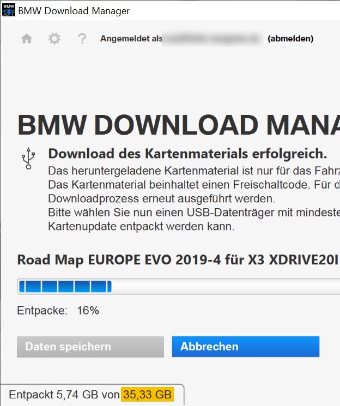Viewport: 340px width, 406px height.
Task: Go to the home screen via house icon
Action: point(27,39)
